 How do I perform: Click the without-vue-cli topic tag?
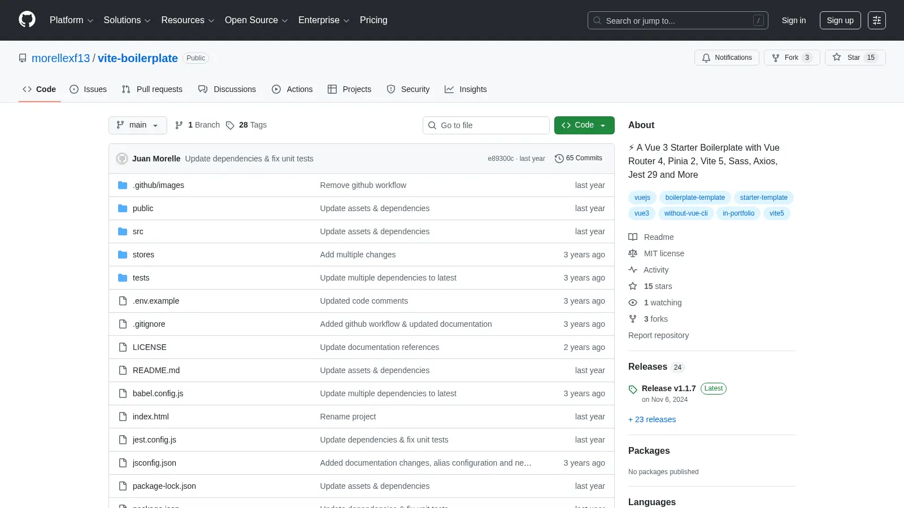pos(686,213)
